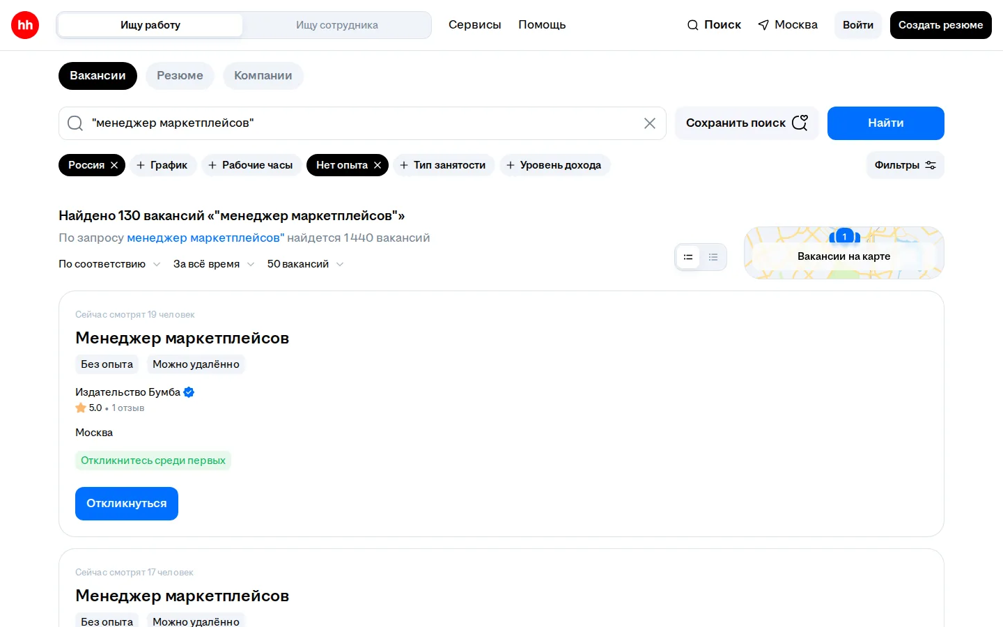Click the Москва city text in first vacancy
The image size is (1003, 627).
coord(94,433)
